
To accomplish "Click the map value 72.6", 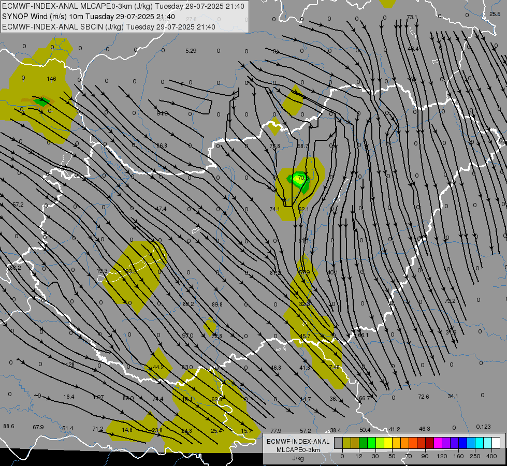I will (x=423, y=397).
